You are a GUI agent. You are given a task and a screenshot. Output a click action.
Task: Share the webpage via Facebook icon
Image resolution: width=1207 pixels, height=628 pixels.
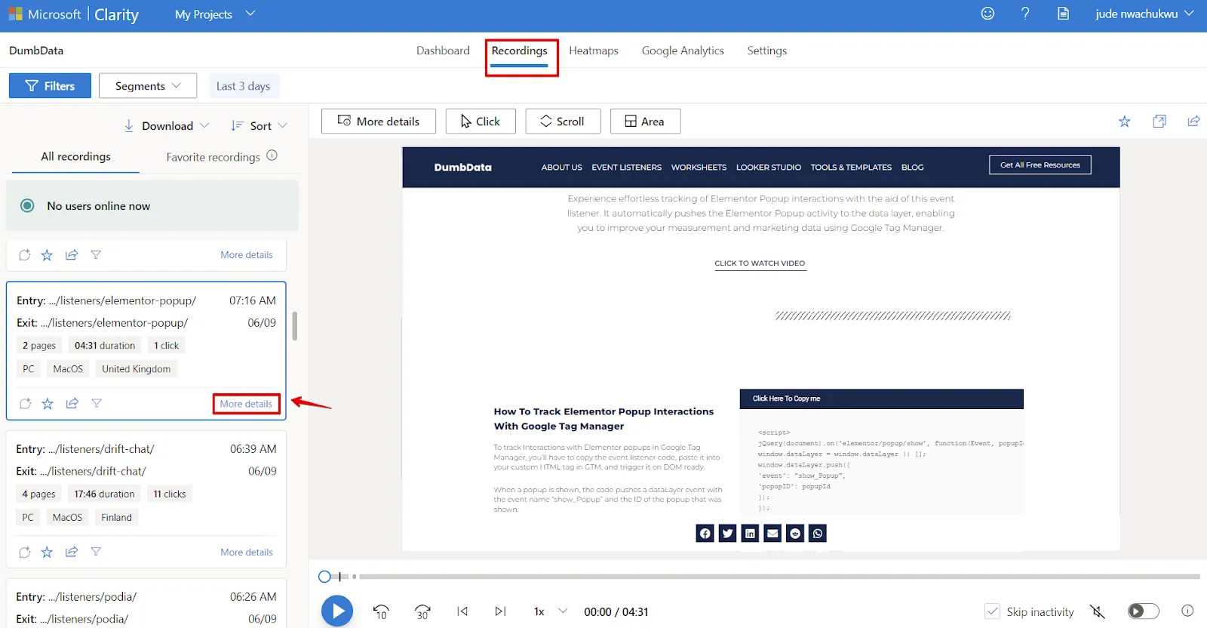[x=705, y=534]
